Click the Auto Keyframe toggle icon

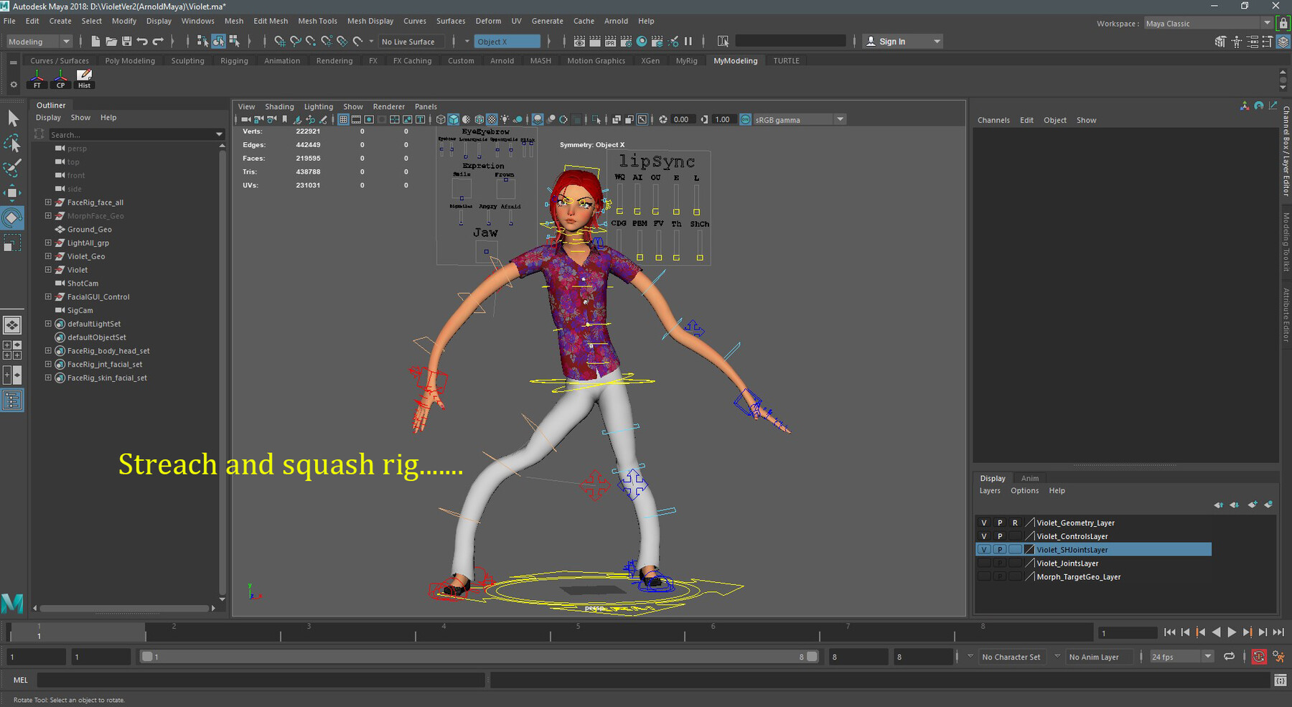[1258, 657]
